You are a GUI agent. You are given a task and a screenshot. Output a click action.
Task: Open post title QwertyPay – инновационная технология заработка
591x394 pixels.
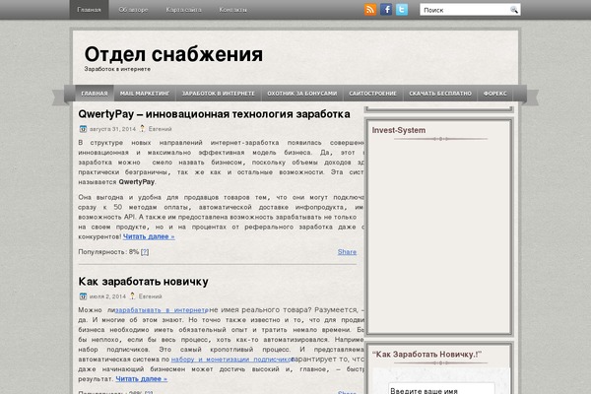click(x=214, y=114)
